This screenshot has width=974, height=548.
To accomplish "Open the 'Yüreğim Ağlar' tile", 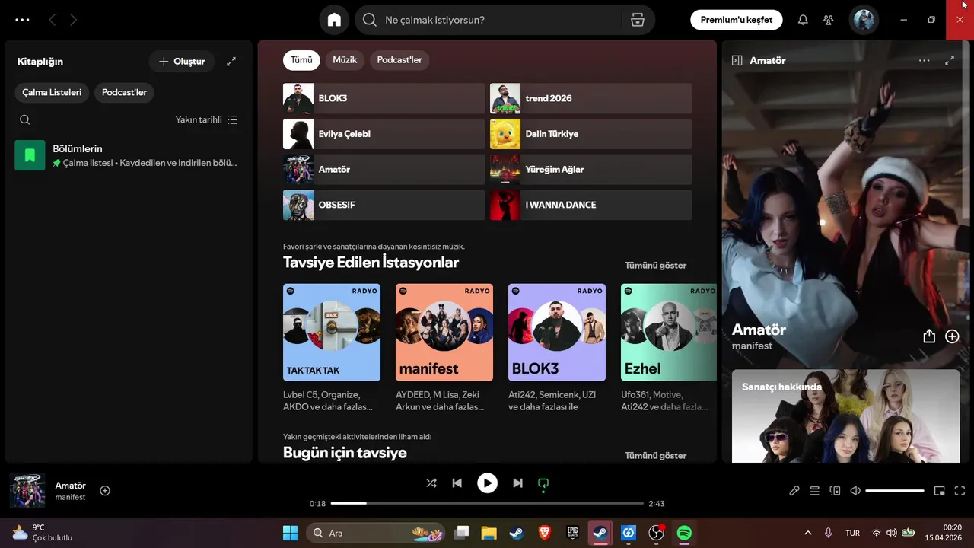I will (590, 169).
